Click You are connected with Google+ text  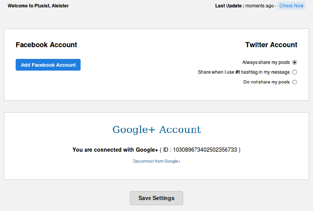click(x=115, y=150)
